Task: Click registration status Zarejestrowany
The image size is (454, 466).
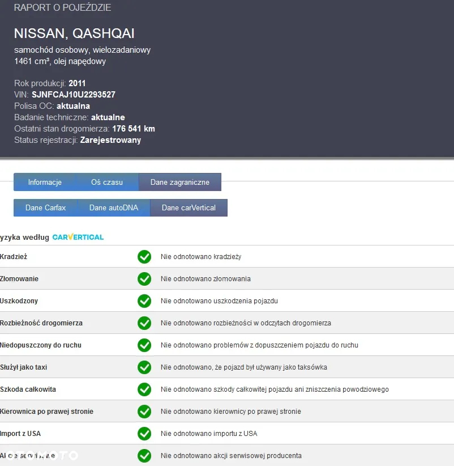Action: 110,140
